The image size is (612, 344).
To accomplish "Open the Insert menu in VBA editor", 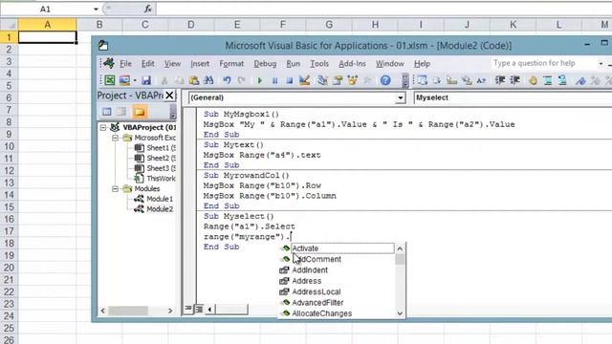I will (x=200, y=64).
